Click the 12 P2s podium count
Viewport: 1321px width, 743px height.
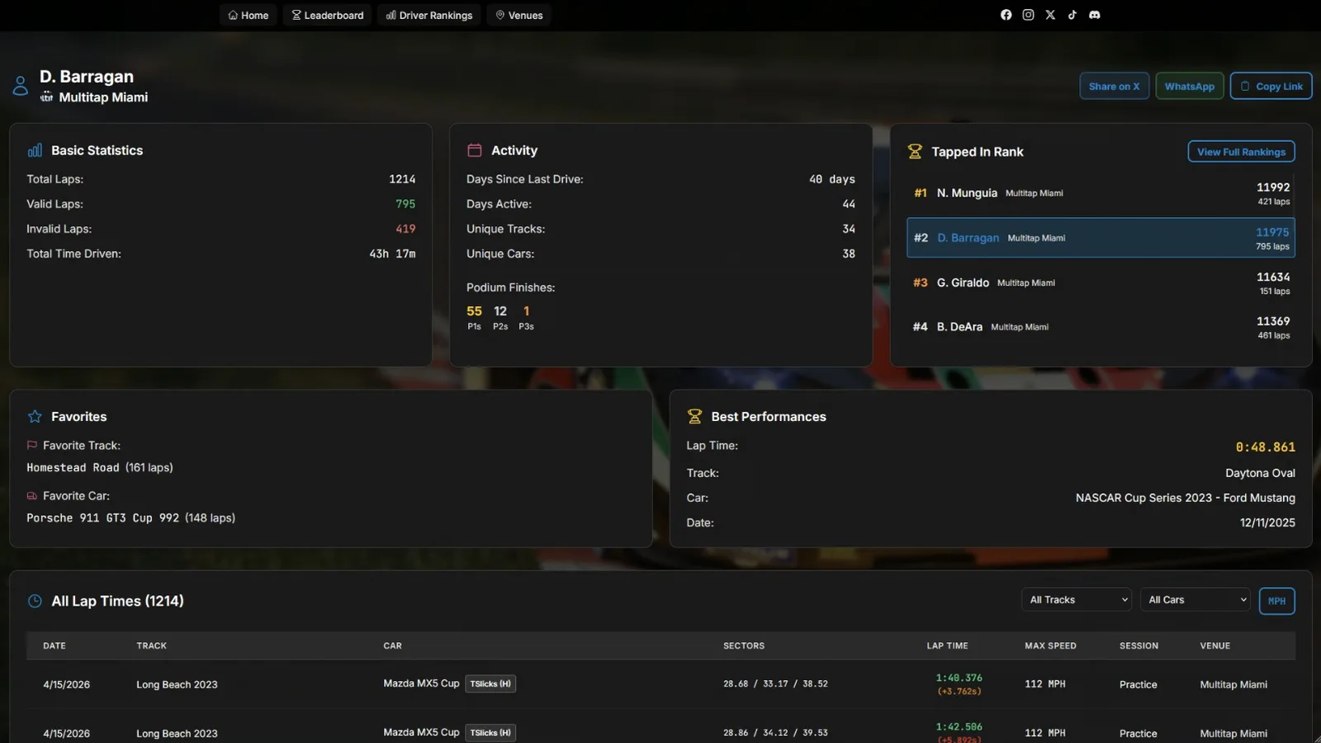point(500,317)
